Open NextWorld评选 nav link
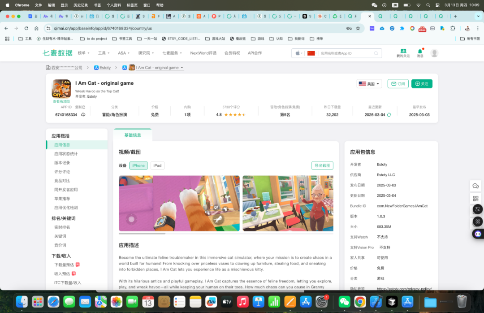This screenshot has height=313, width=484. (x=203, y=53)
